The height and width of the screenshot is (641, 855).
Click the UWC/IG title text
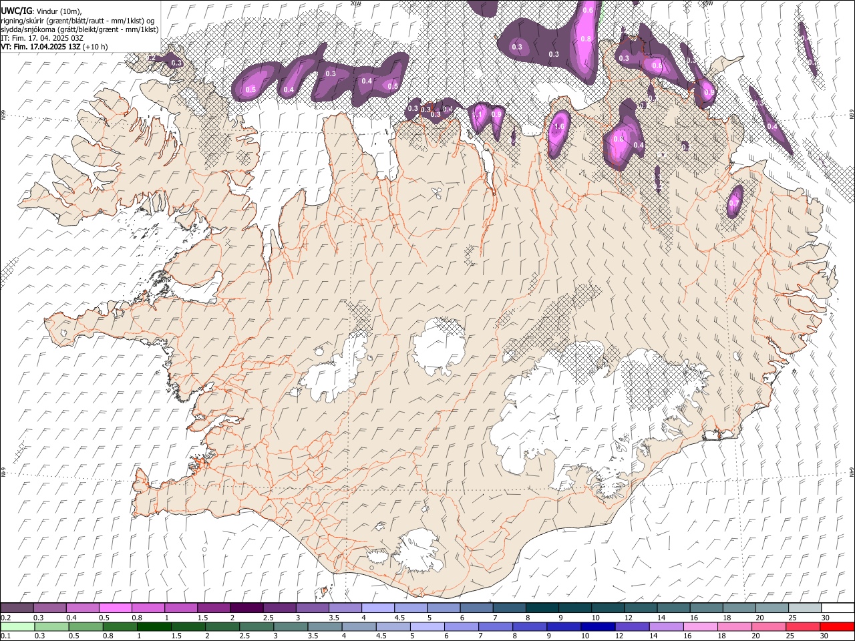click(16, 11)
